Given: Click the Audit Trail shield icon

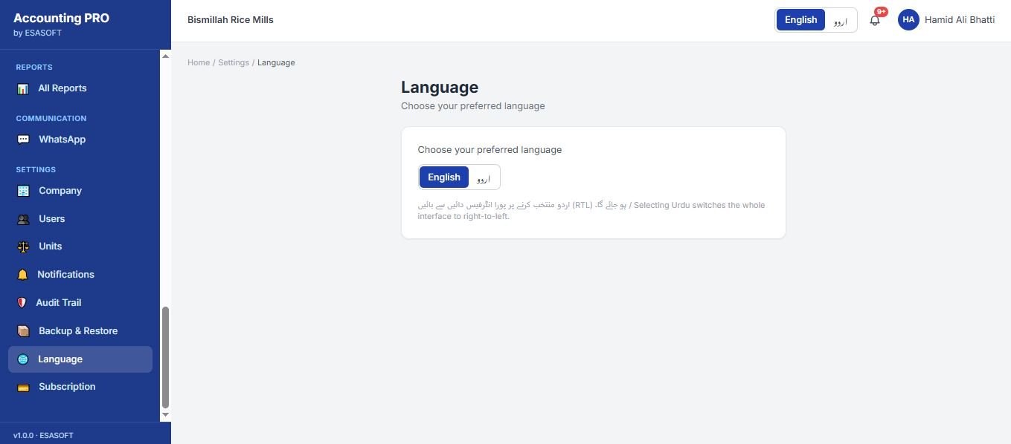Looking at the screenshot, I should tap(22, 303).
